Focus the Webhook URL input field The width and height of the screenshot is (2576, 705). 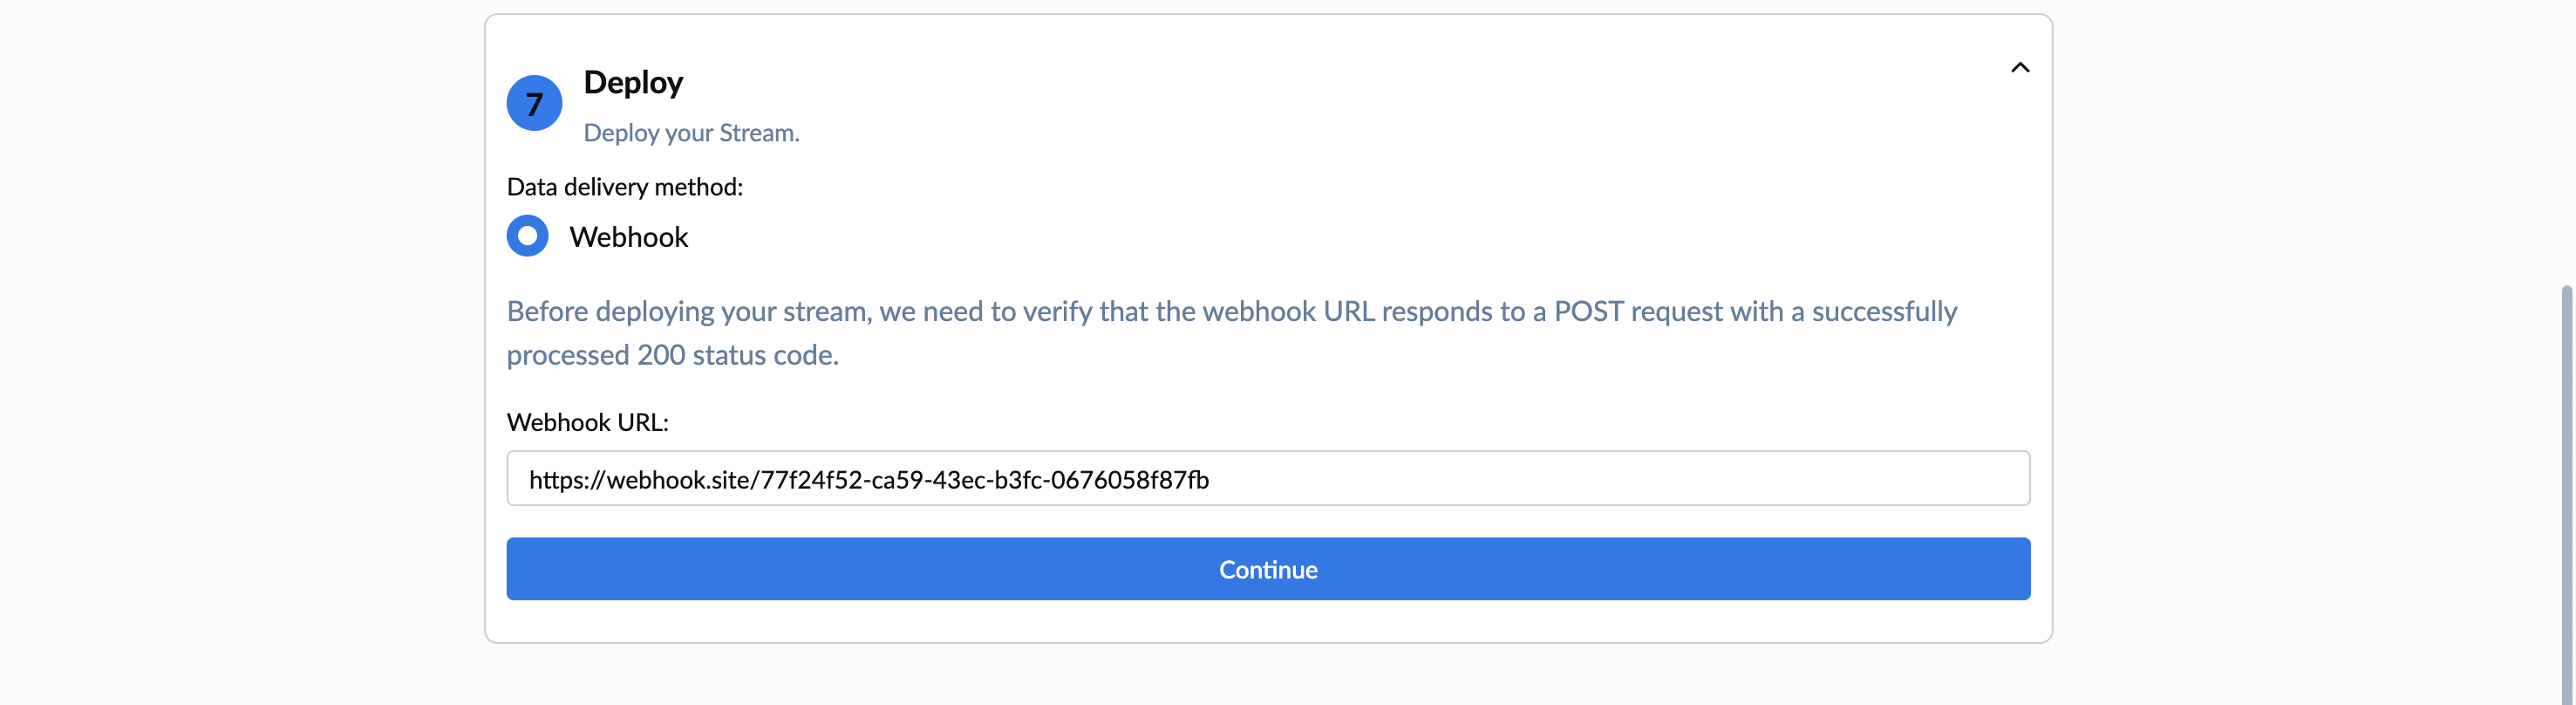[1267, 478]
